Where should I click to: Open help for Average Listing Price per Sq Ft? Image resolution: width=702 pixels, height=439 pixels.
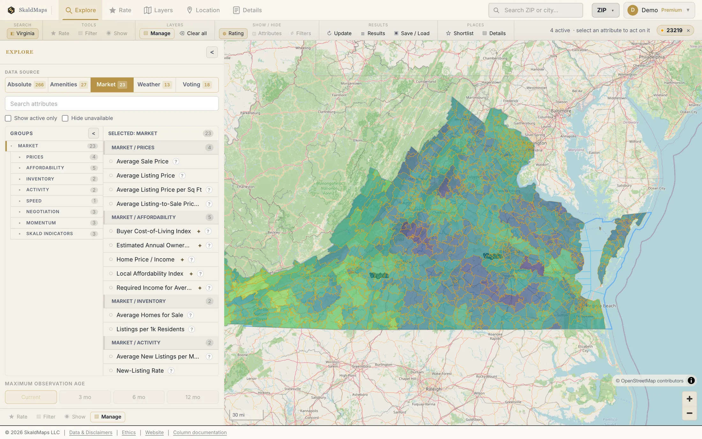point(209,190)
